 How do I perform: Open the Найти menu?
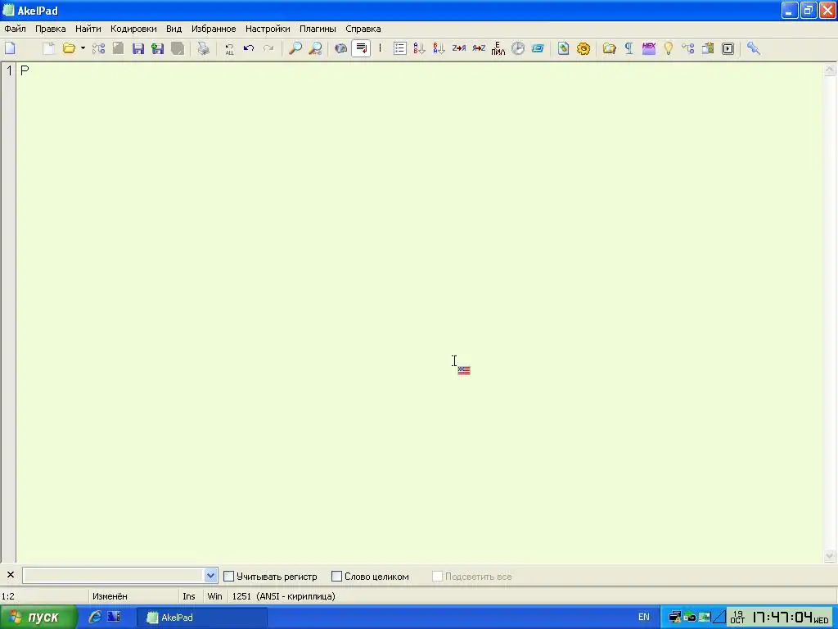point(88,29)
